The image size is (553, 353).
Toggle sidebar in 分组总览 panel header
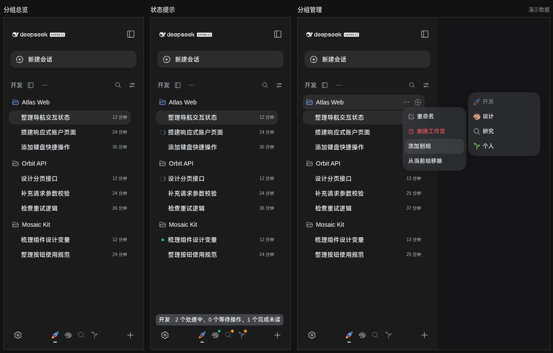point(131,34)
